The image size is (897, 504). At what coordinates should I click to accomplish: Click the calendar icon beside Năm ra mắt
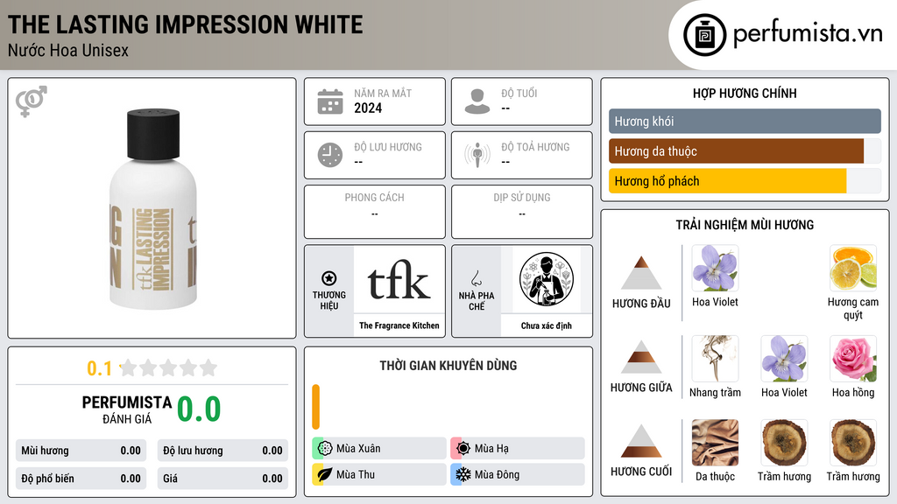click(x=330, y=101)
